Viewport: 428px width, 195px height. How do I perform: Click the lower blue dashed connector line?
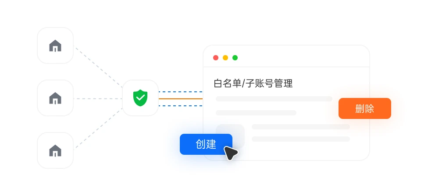click(181, 106)
